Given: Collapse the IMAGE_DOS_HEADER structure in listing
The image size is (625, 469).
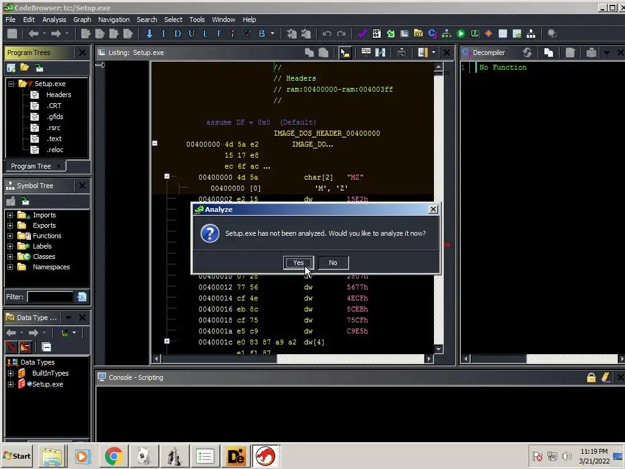Looking at the screenshot, I should (154, 143).
